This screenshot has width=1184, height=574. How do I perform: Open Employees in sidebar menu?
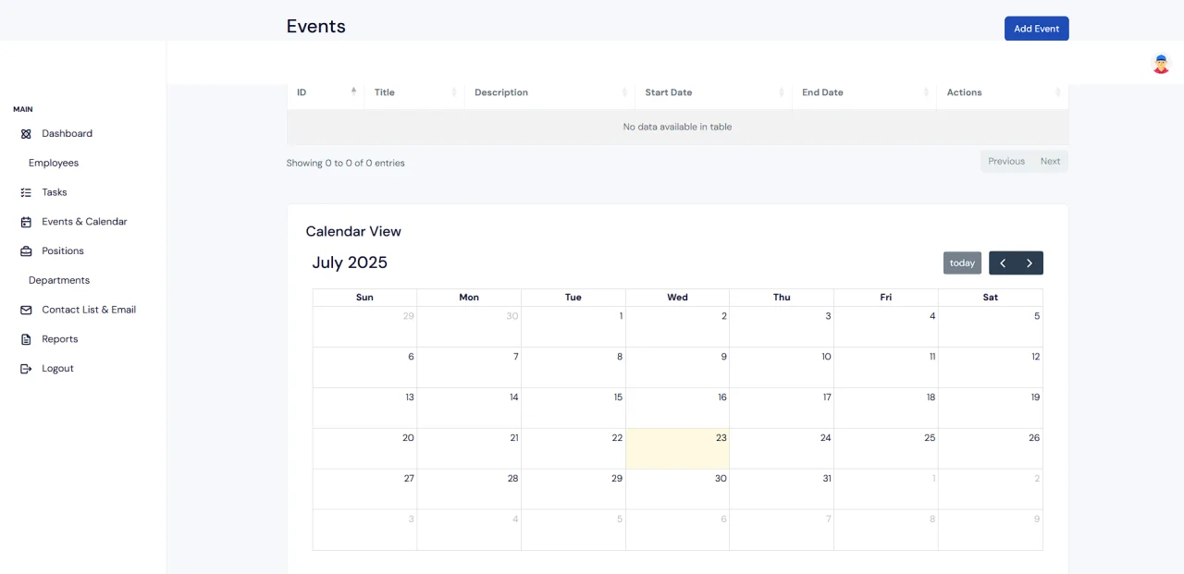pos(54,163)
